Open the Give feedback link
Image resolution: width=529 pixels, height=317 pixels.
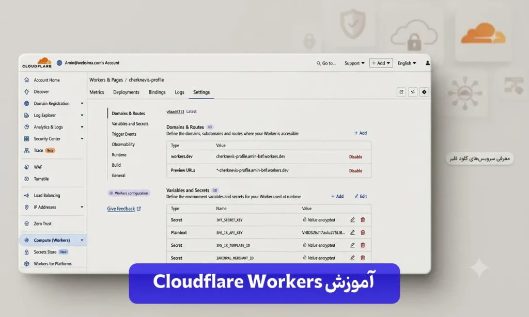[x=124, y=209]
